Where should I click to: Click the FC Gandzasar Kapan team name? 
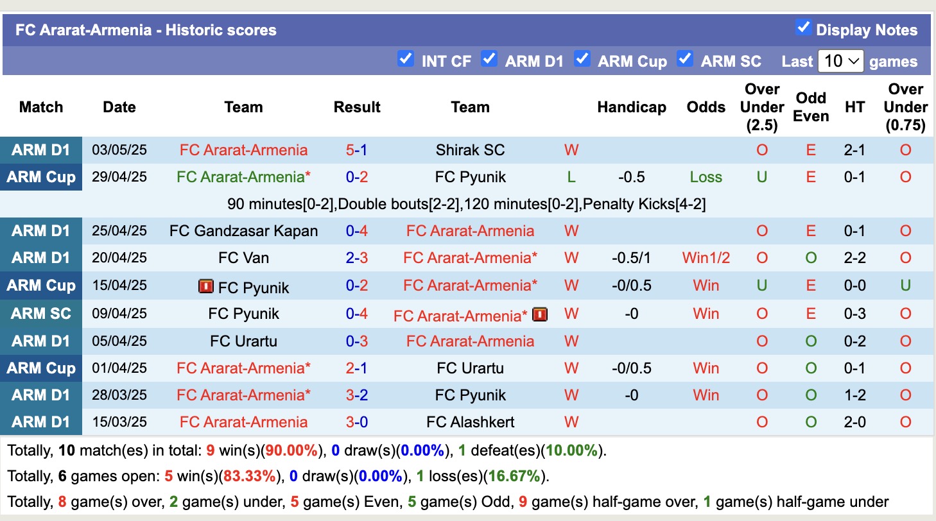tap(243, 230)
